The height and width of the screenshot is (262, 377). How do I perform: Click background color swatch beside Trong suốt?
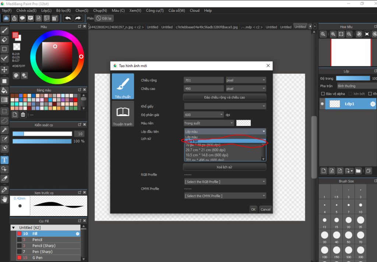coord(243,123)
